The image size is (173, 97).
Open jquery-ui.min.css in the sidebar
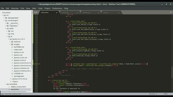pyautogui.click(x=21, y=57)
